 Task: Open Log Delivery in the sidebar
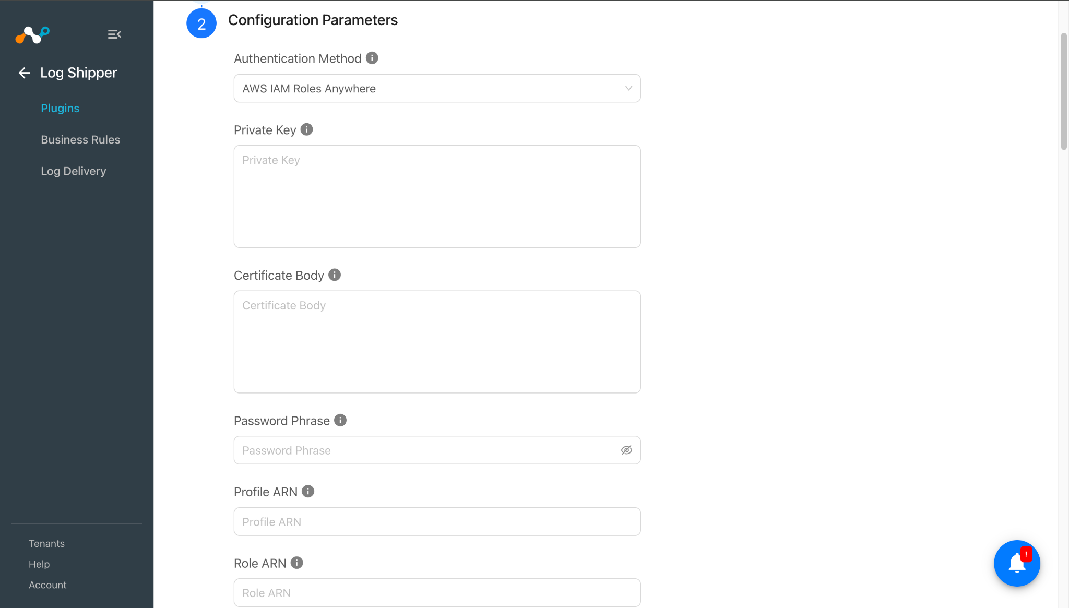(73, 171)
